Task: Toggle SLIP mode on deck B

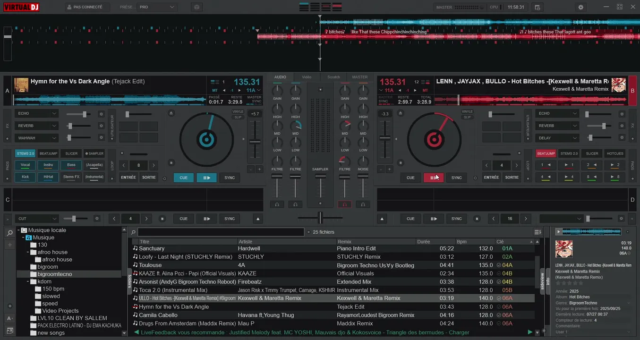Action: (x=467, y=117)
